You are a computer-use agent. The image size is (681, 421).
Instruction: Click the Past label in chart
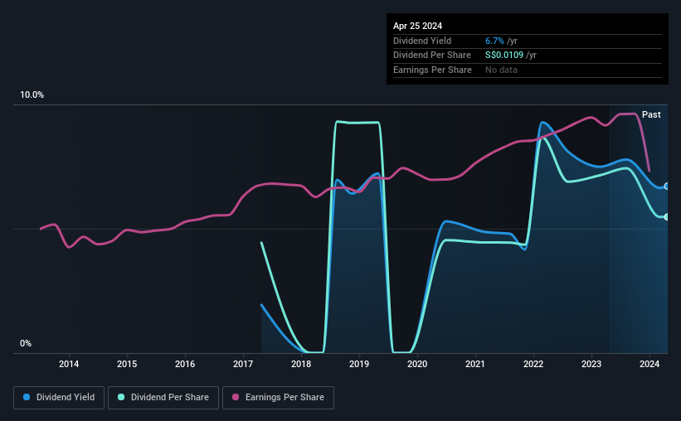pos(651,114)
